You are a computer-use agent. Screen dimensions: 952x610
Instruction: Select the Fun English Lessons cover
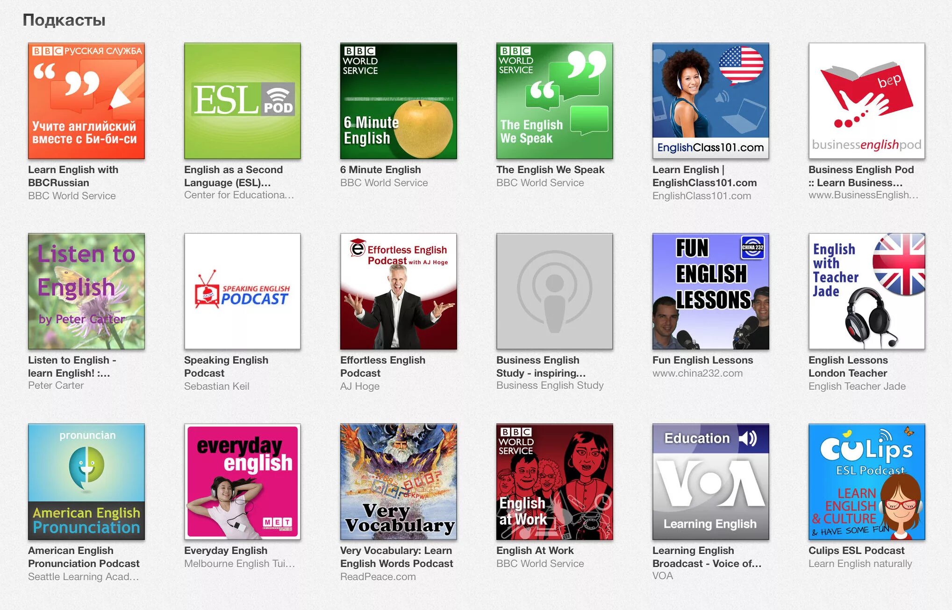(x=710, y=291)
